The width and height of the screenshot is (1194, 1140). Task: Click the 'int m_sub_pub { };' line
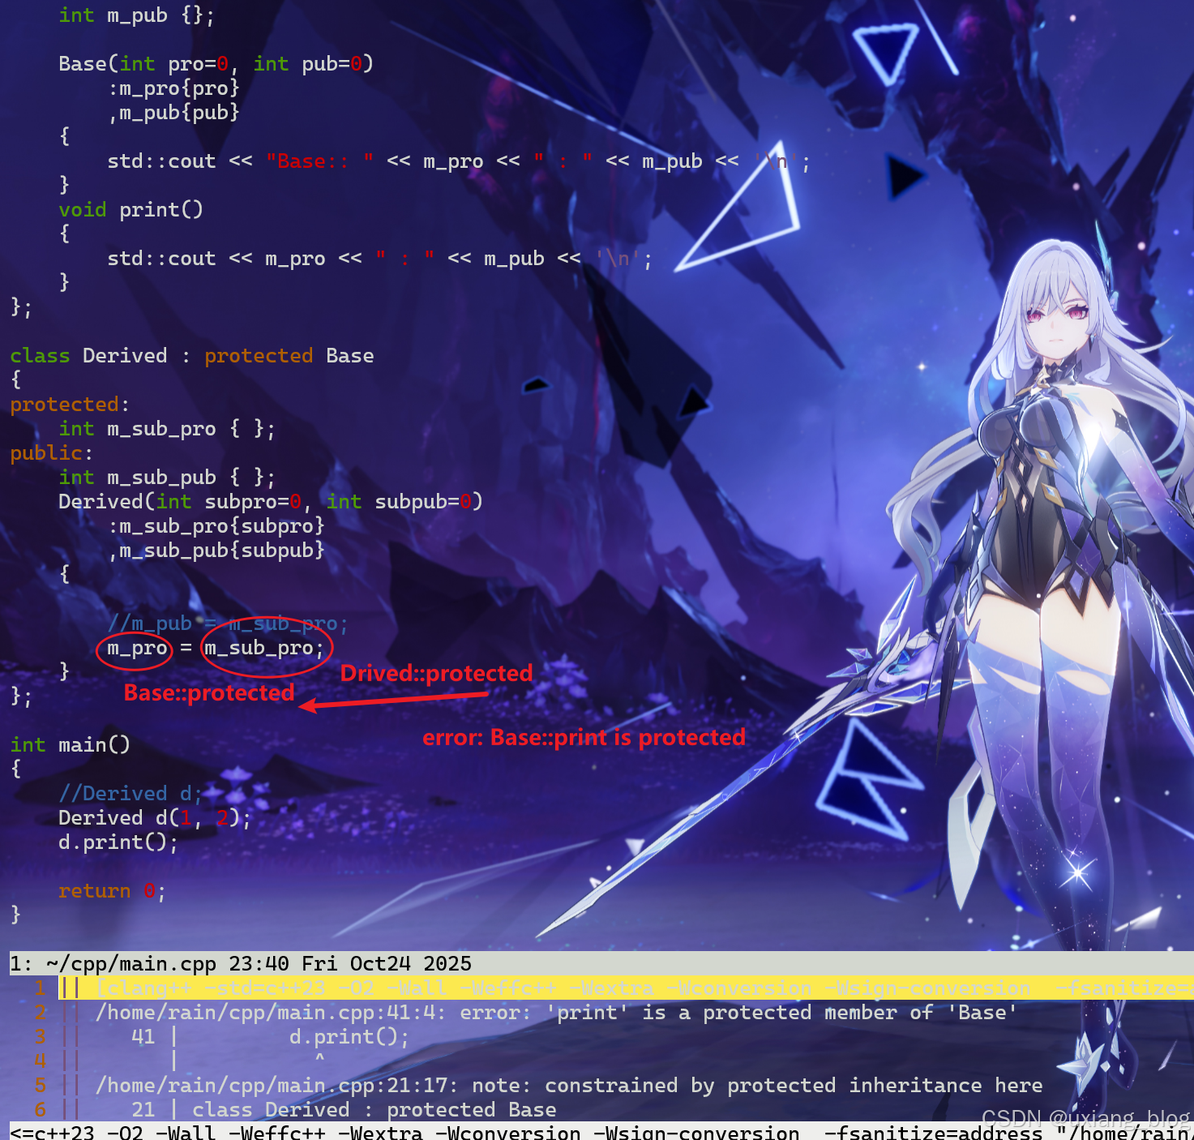(167, 478)
